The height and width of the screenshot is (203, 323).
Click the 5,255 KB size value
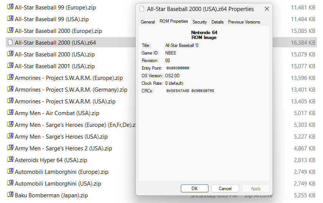[304, 195]
